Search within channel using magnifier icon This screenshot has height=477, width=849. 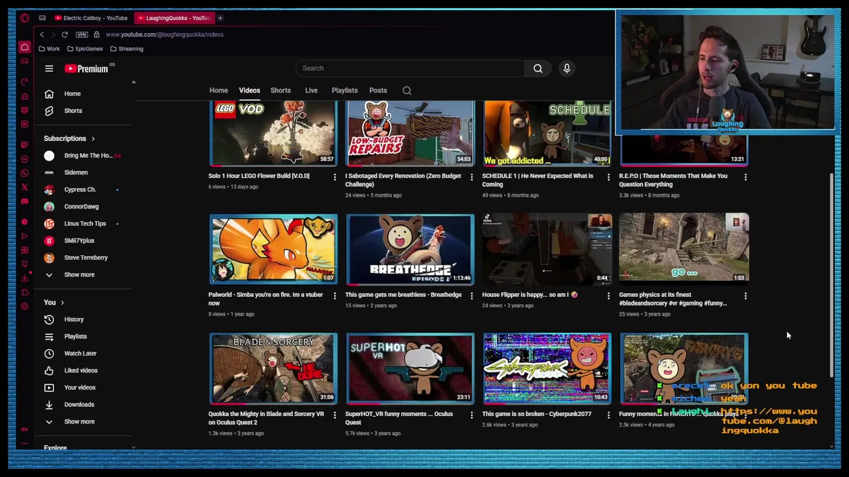tap(407, 91)
